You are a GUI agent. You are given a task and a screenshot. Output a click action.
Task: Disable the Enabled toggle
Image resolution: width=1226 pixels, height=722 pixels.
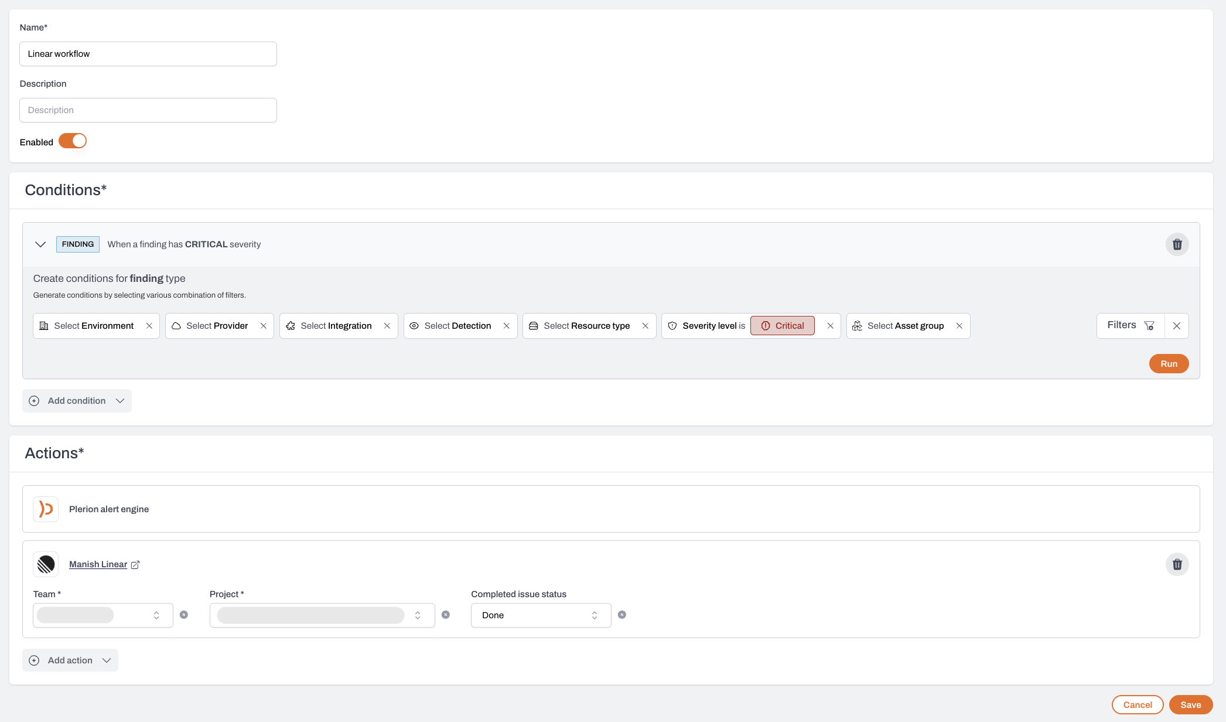(x=73, y=141)
